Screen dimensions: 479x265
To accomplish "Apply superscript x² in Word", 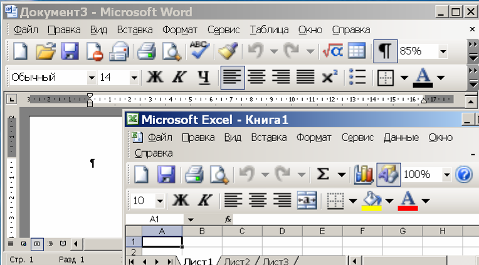I will pyautogui.click(x=330, y=77).
